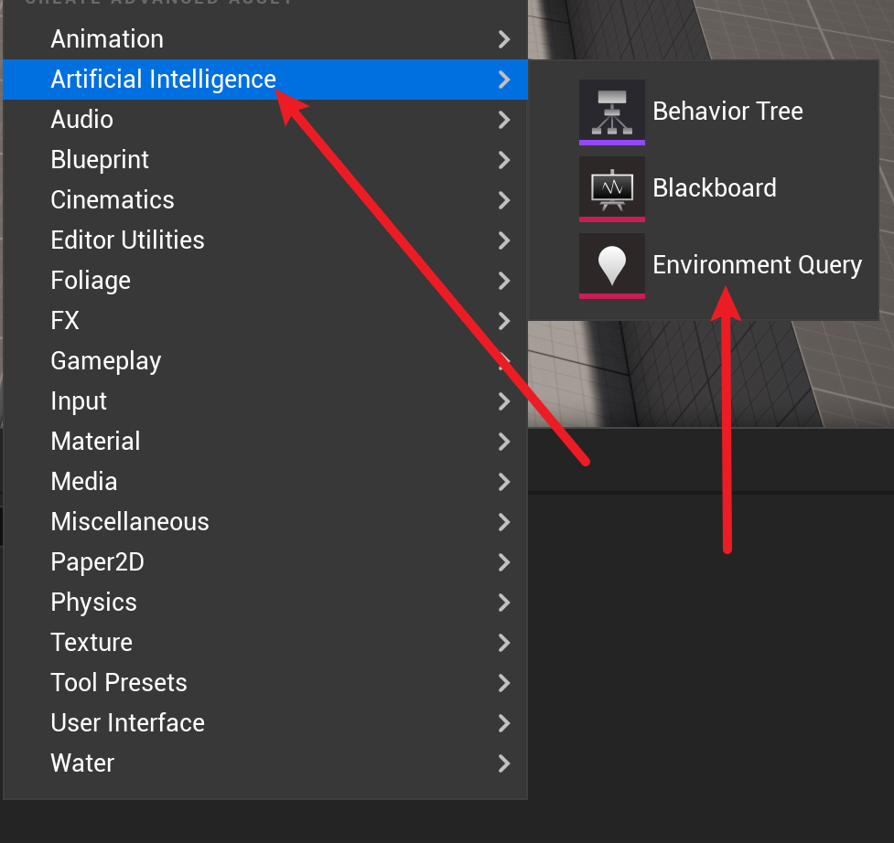Click the Blackboard asset icon
The width and height of the screenshot is (894, 843).
tap(611, 188)
